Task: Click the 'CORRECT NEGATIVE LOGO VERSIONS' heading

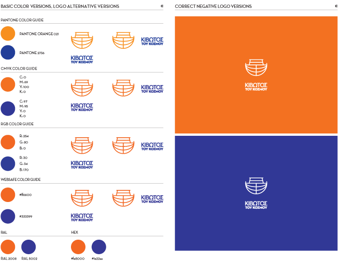Action: [x=213, y=6]
